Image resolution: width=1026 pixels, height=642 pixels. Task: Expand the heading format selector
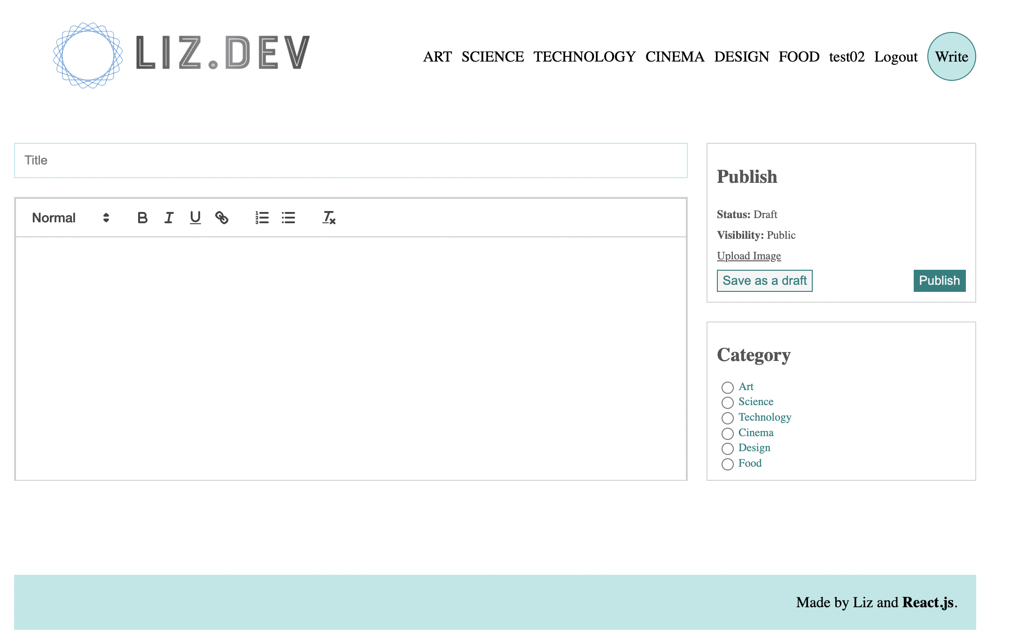point(105,218)
